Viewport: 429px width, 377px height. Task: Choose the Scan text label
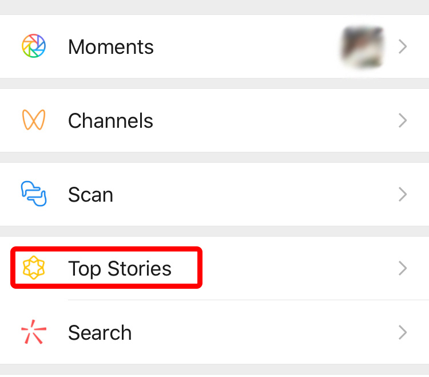pyautogui.click(x=90, y=195)
